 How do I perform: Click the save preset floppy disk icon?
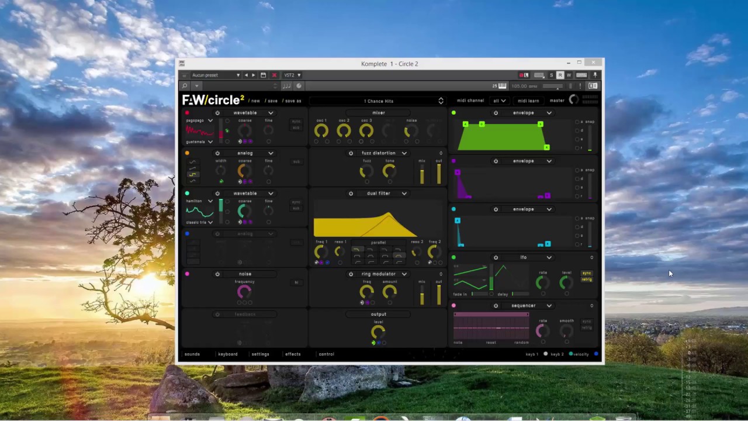click(x=263, y=75)
